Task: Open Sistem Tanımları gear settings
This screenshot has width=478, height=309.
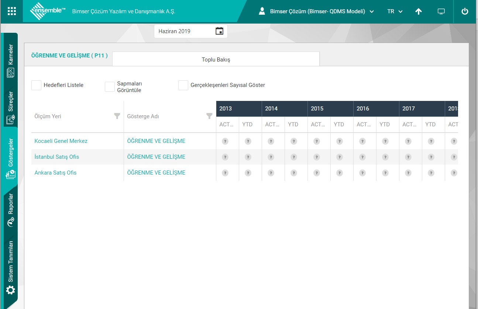Action: (11, 290)
